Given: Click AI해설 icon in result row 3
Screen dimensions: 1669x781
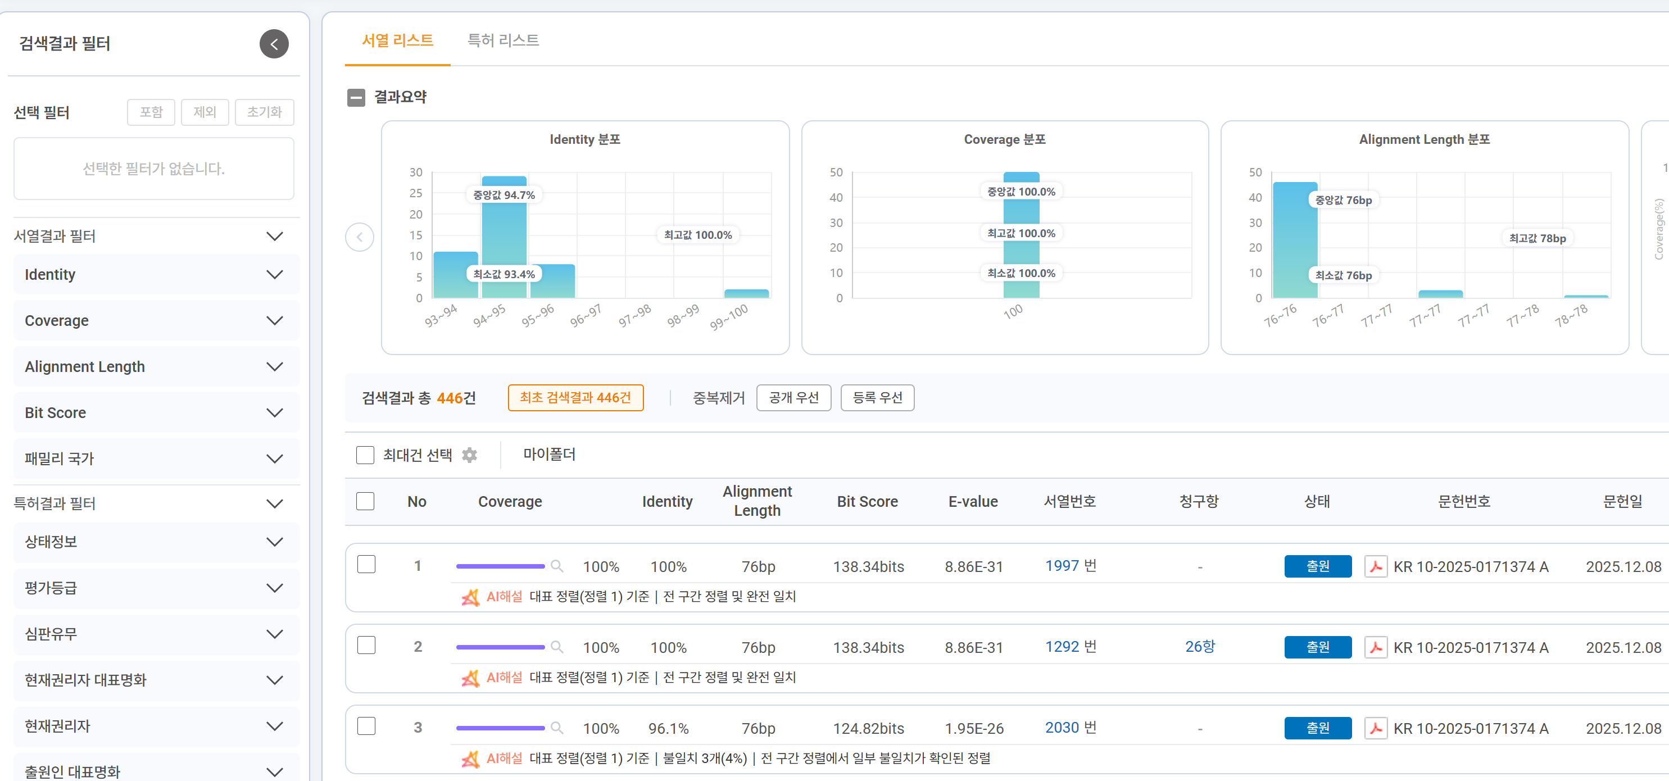Looking at the screenshot, I should pyautogui.click(x=470, y=759).
